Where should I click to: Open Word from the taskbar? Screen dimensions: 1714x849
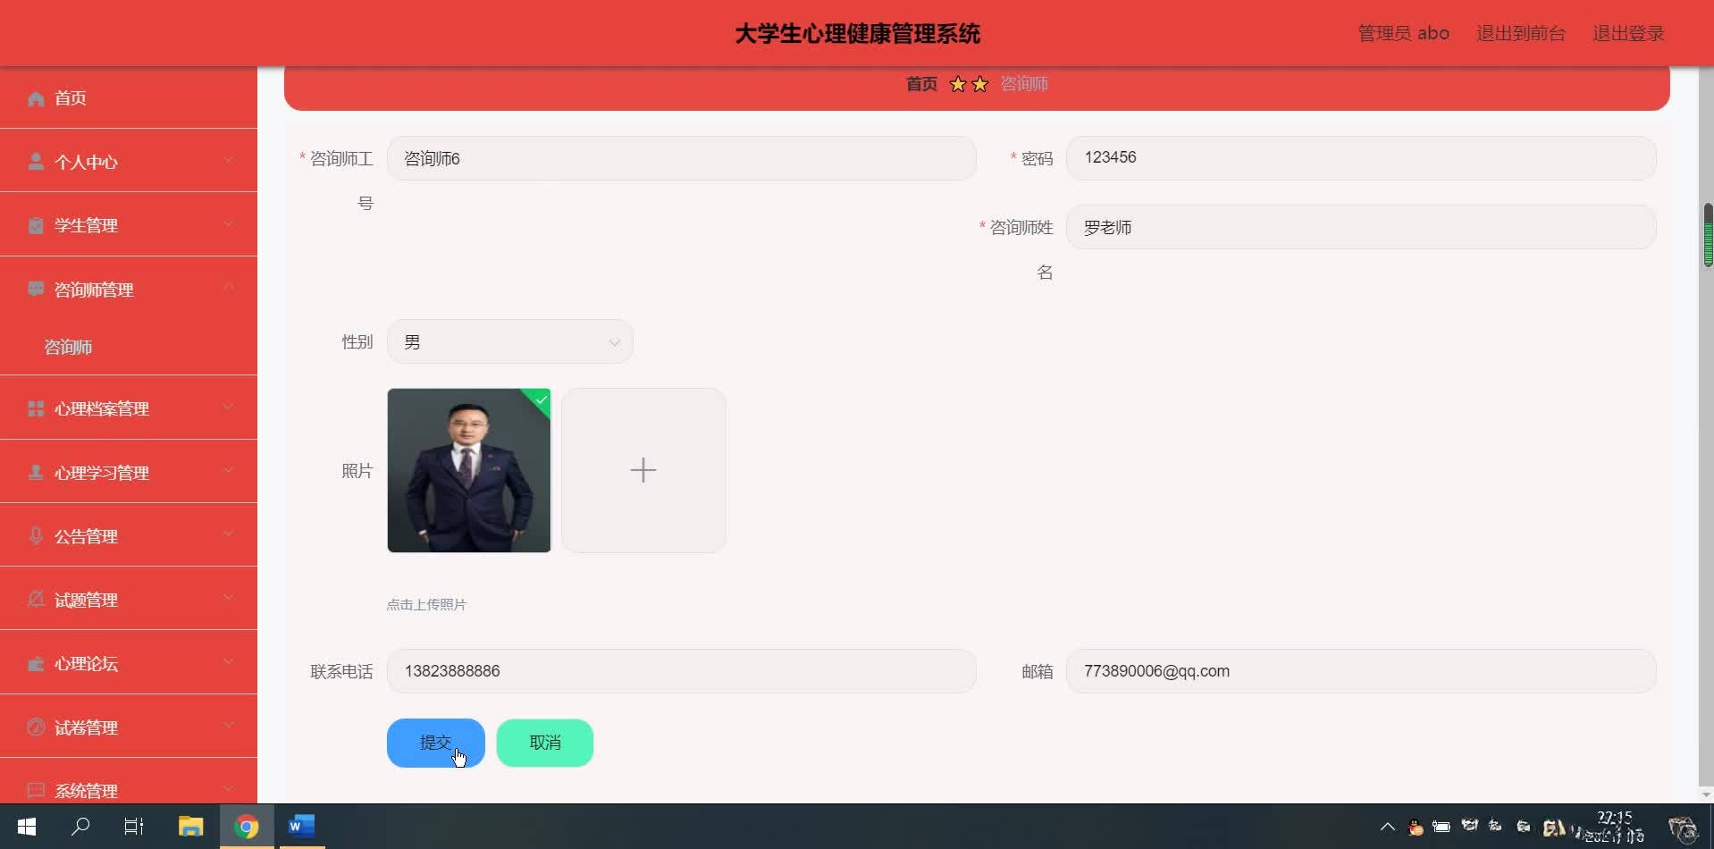point(301,827)
